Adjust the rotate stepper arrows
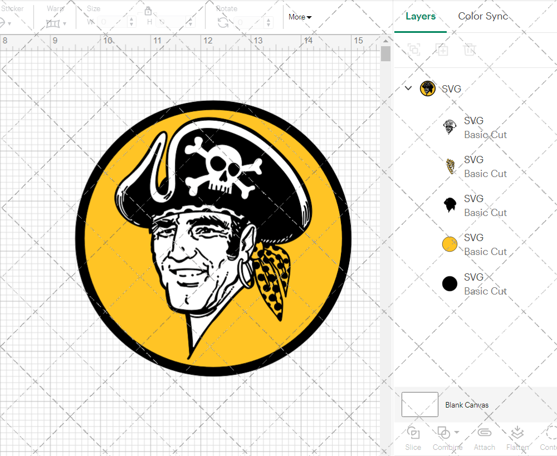 [268, 22]
